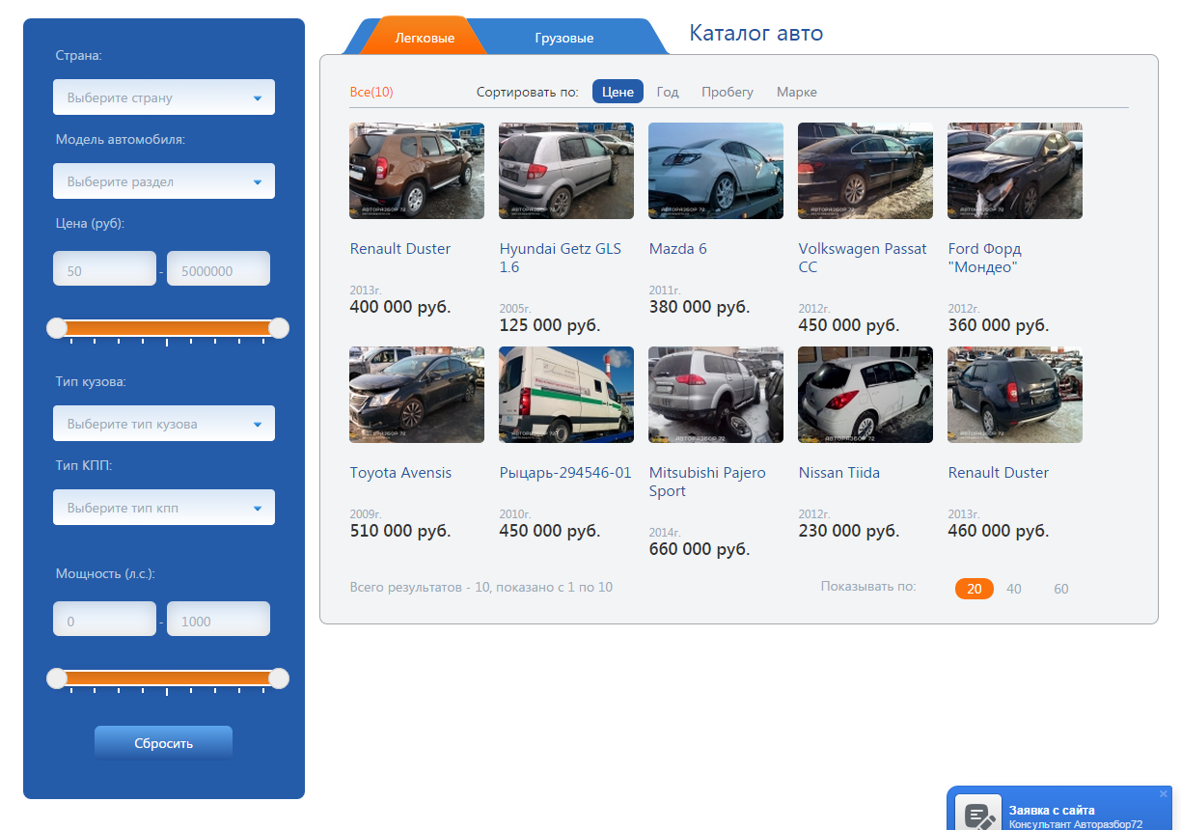
Task: Select the Все(10) filter
Action: click(371, 92)
